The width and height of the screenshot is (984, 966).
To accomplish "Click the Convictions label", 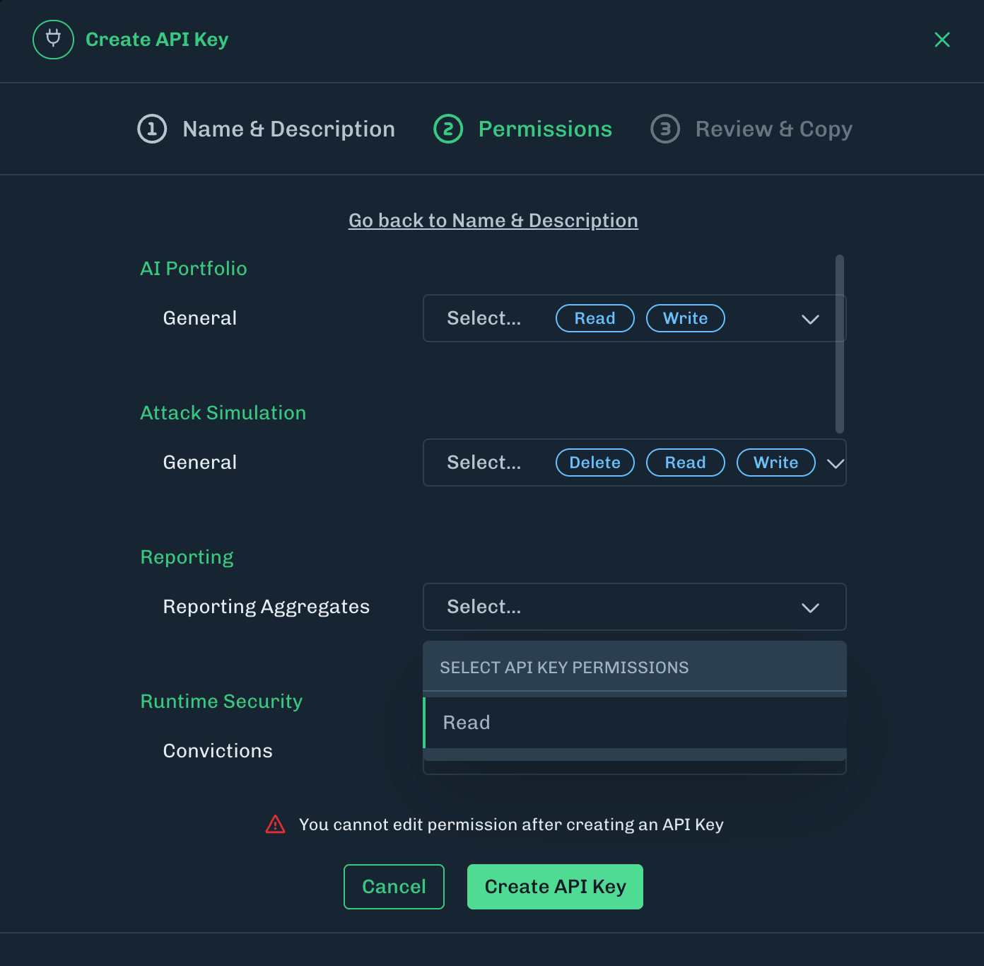I will (x=218, y=751).
